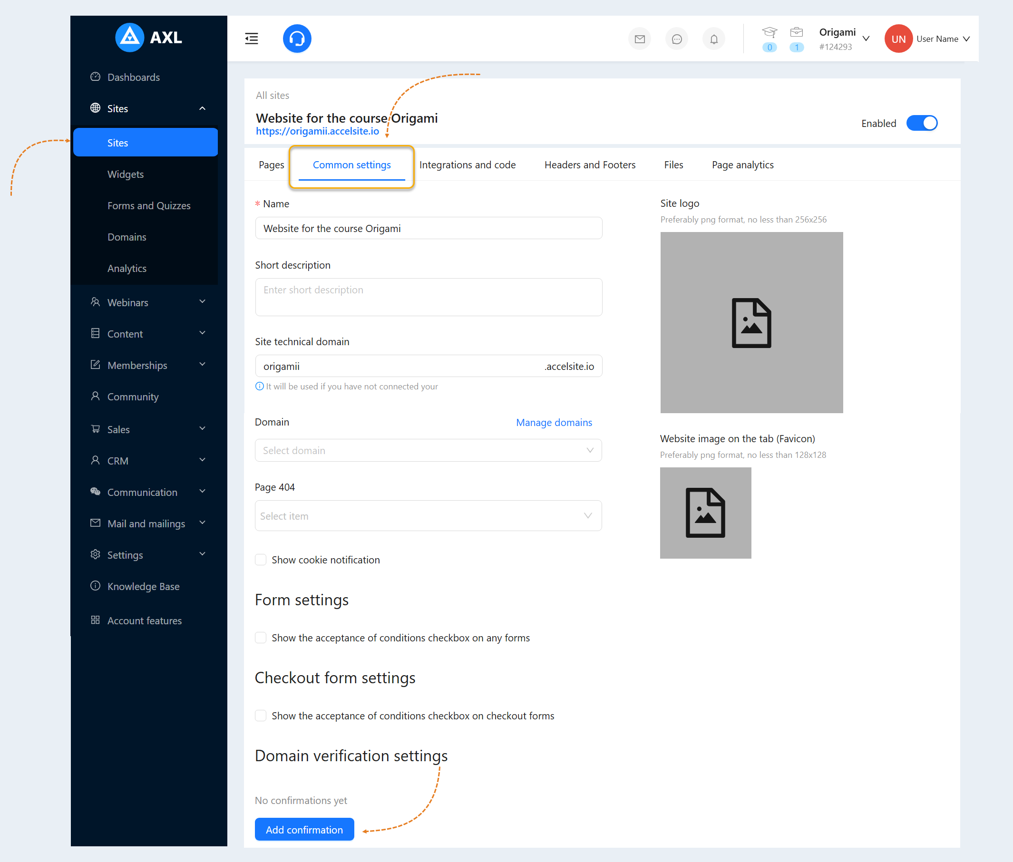Open the headset support chat icon
1013x862 pixels.
(297, 39)
